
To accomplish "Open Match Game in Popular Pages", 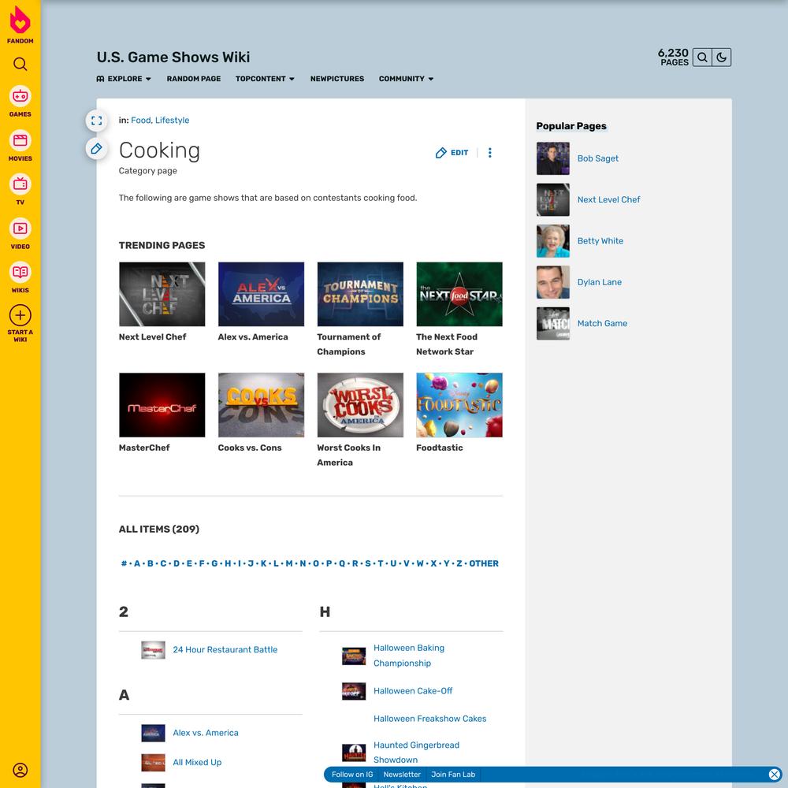I will 602,323.
